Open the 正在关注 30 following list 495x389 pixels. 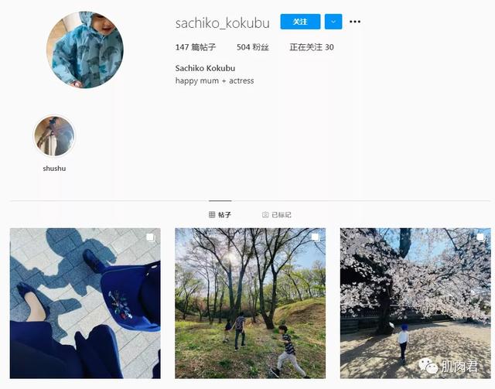(x=312, y=47)
